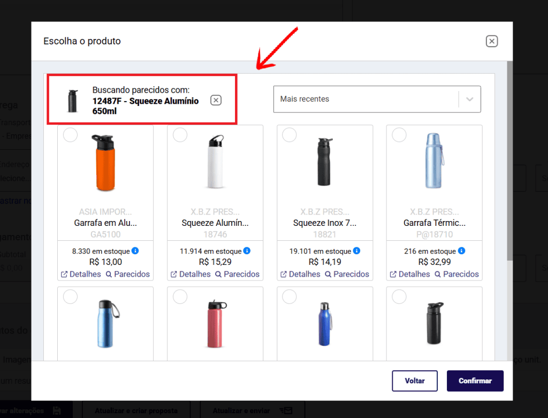Click the black bottle thumbnail in second row
This screenshot has height=418, width=548.
(x=435, y=323)
